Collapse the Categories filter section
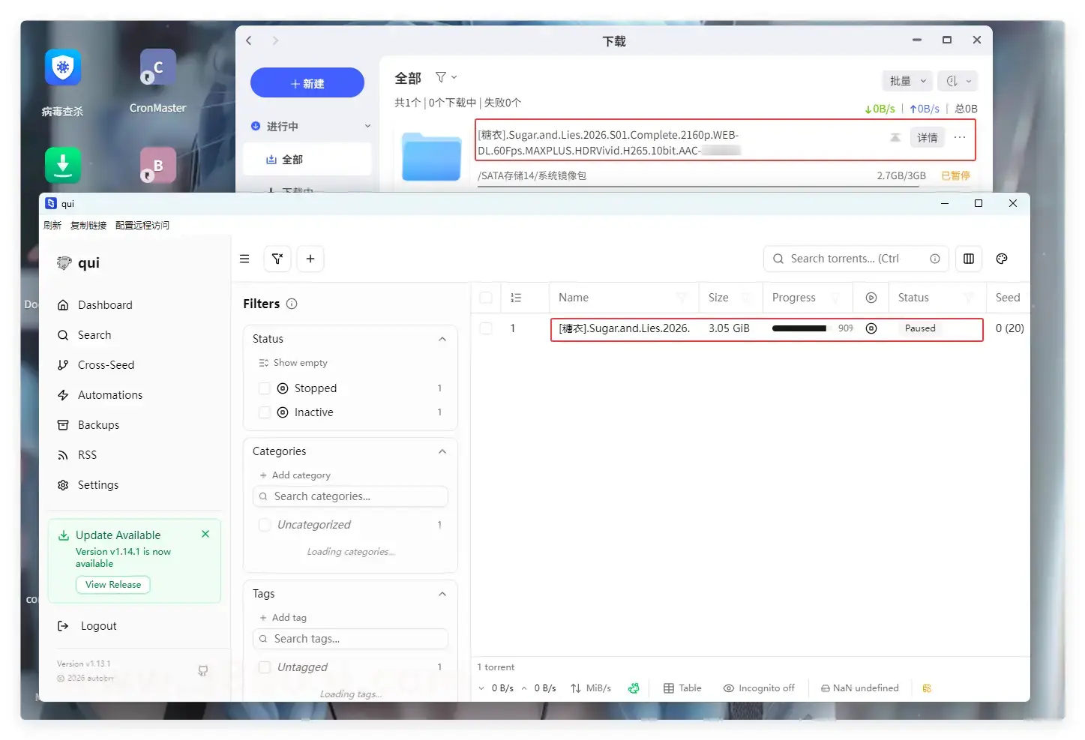The image size is (1085, 740). (442, 451)
